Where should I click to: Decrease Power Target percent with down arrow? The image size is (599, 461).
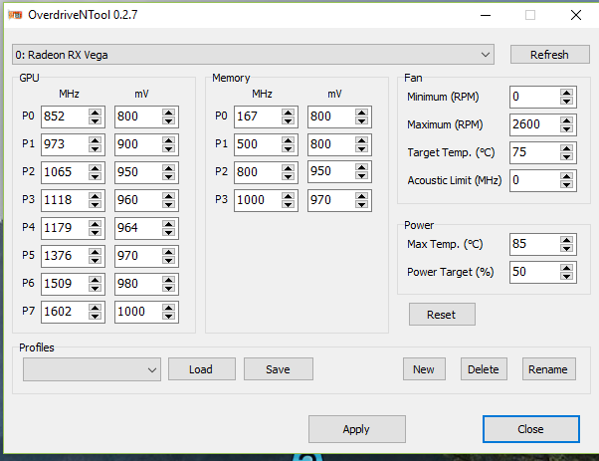[x=566, y=276]
